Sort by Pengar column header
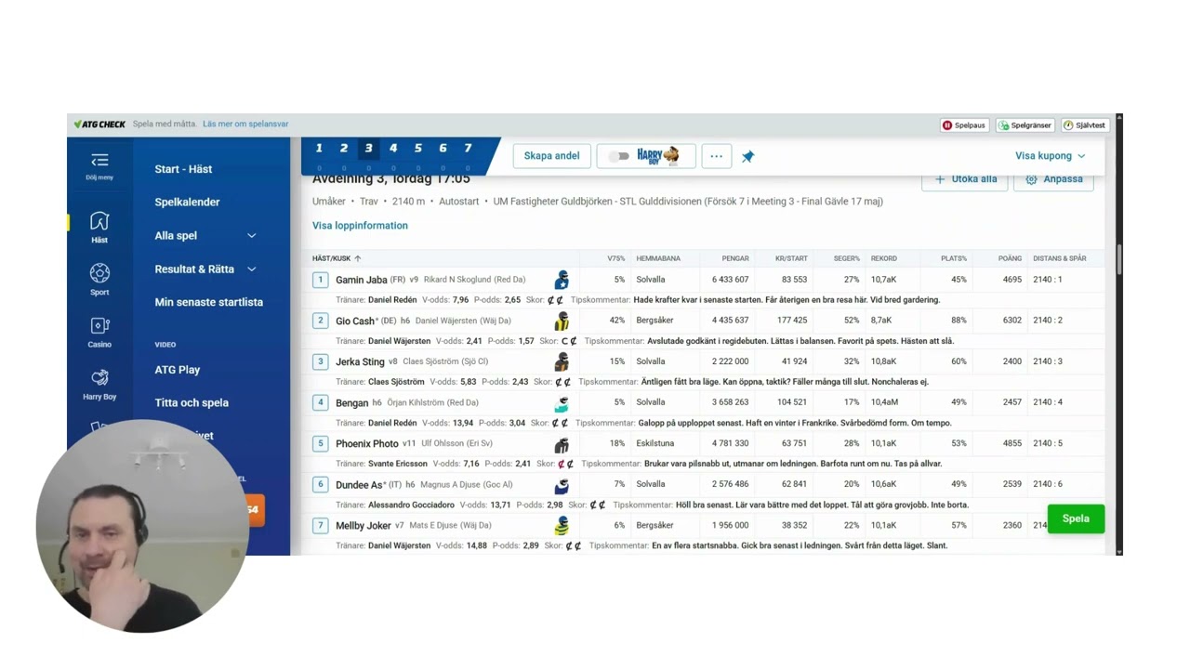 pyautogui.click(x=734, y=258)
